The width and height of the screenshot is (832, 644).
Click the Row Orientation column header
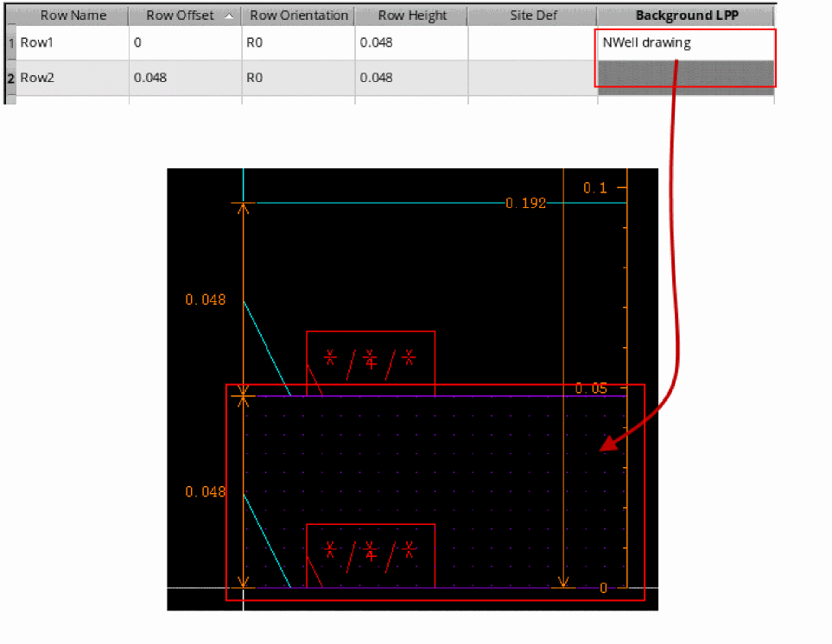[x=298, y=16]
